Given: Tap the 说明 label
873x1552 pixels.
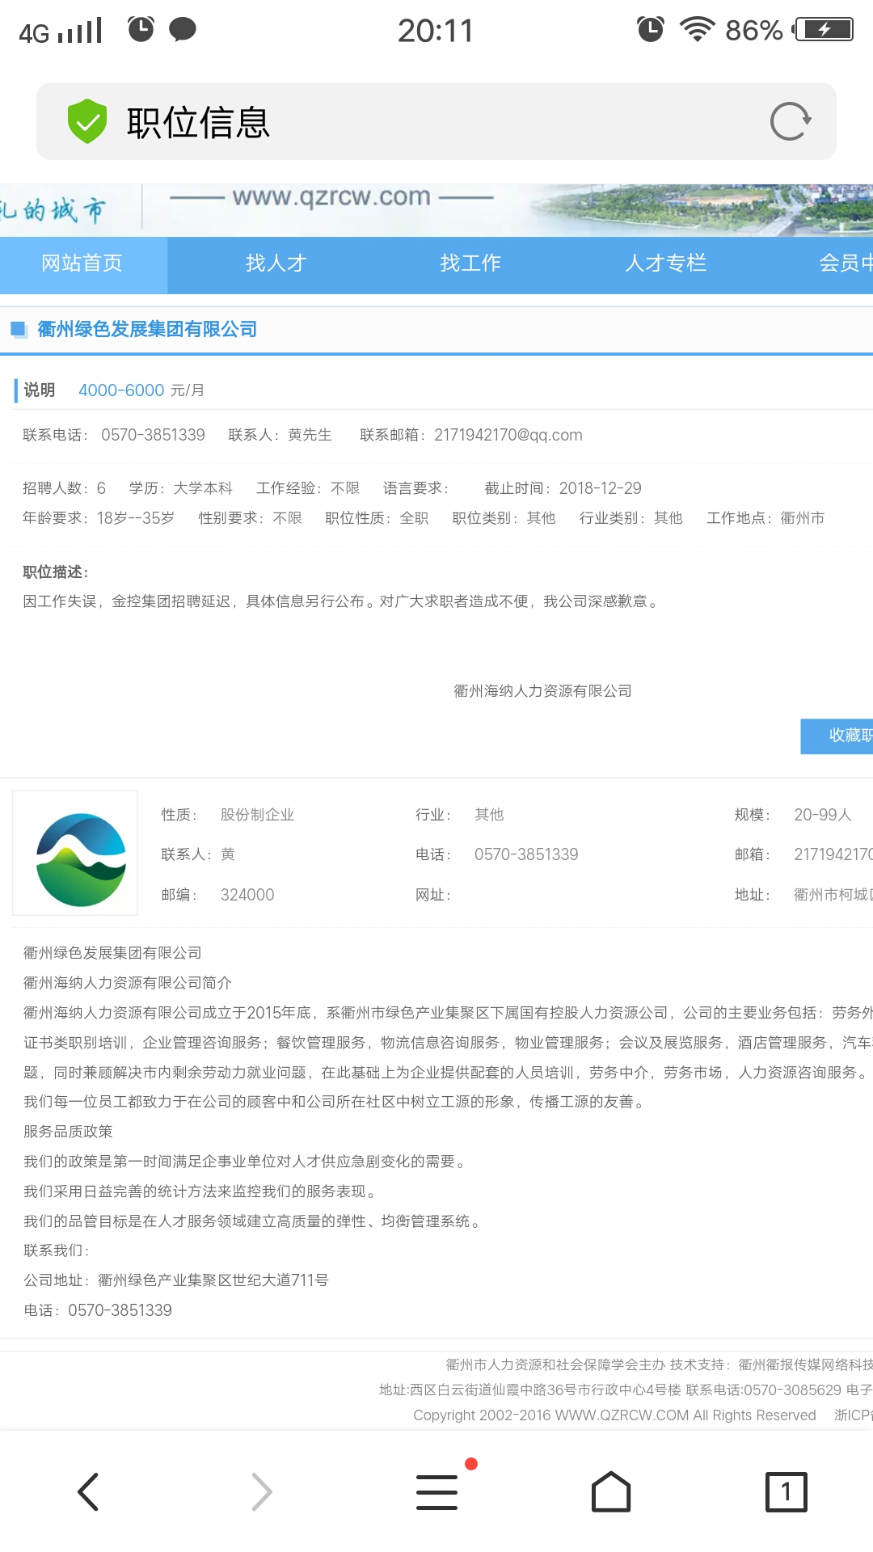Looking at the screenshot, I should click(40, 390).
